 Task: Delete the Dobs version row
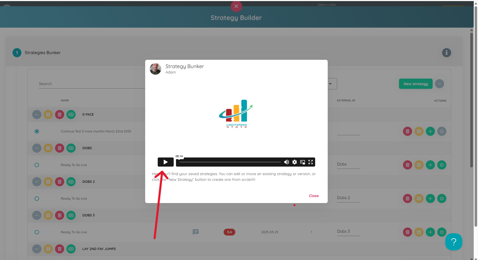point(407,165)
